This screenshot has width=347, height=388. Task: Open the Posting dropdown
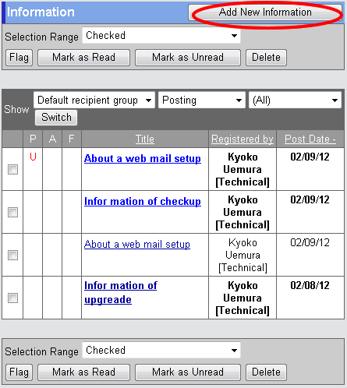[202, 100]
